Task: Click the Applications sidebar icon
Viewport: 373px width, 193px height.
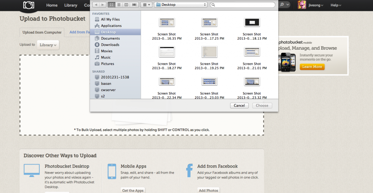Action: 97,26
